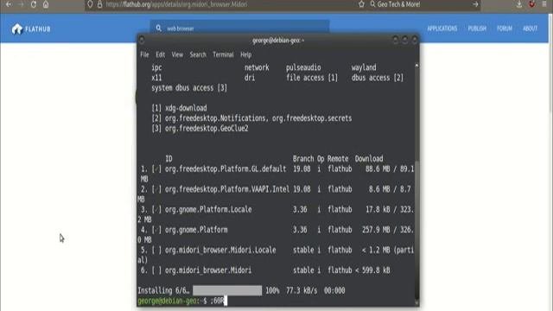553x311 pixels.
Task: Reload the Flathub page
Action: tap(34, 4)
